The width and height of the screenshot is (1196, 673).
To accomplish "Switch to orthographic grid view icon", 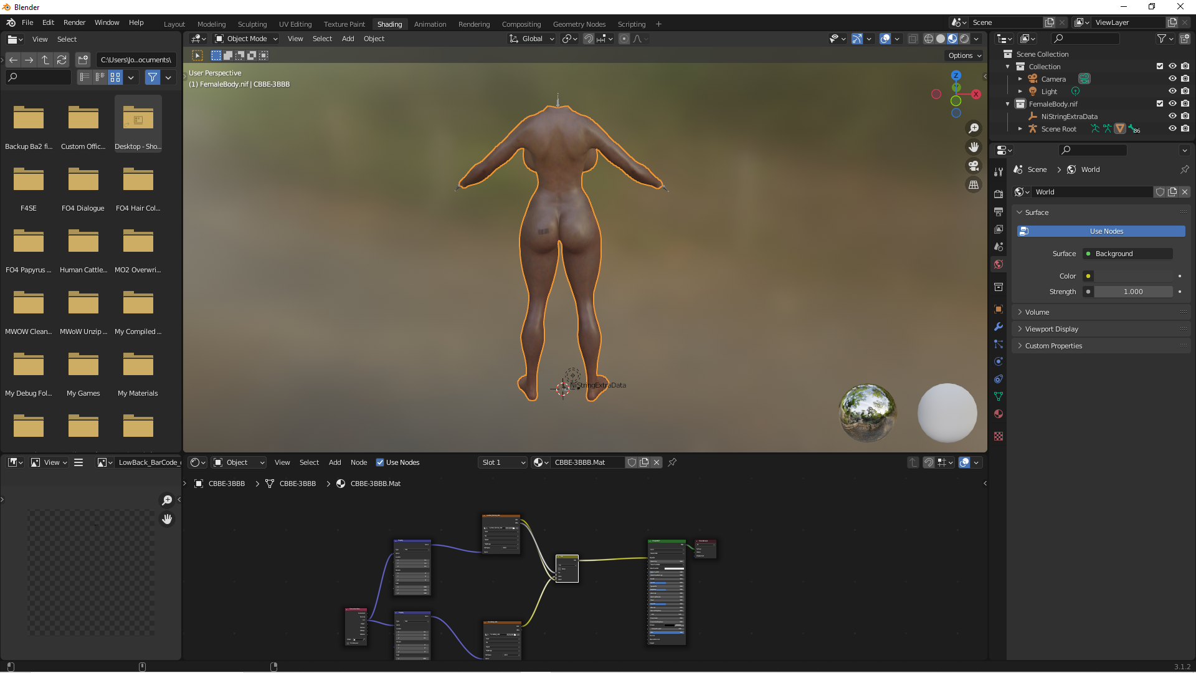I will pos(973,184).
